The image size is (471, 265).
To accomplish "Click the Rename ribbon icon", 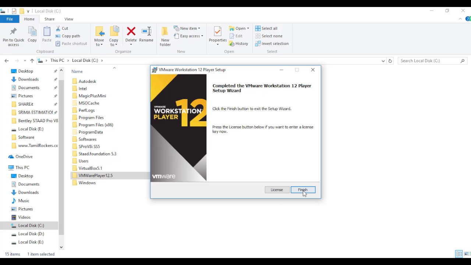I will click(x=146, y=35).
